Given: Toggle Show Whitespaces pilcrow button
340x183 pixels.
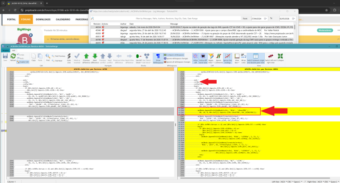Looking at the screenshot, I should (158, 58).
